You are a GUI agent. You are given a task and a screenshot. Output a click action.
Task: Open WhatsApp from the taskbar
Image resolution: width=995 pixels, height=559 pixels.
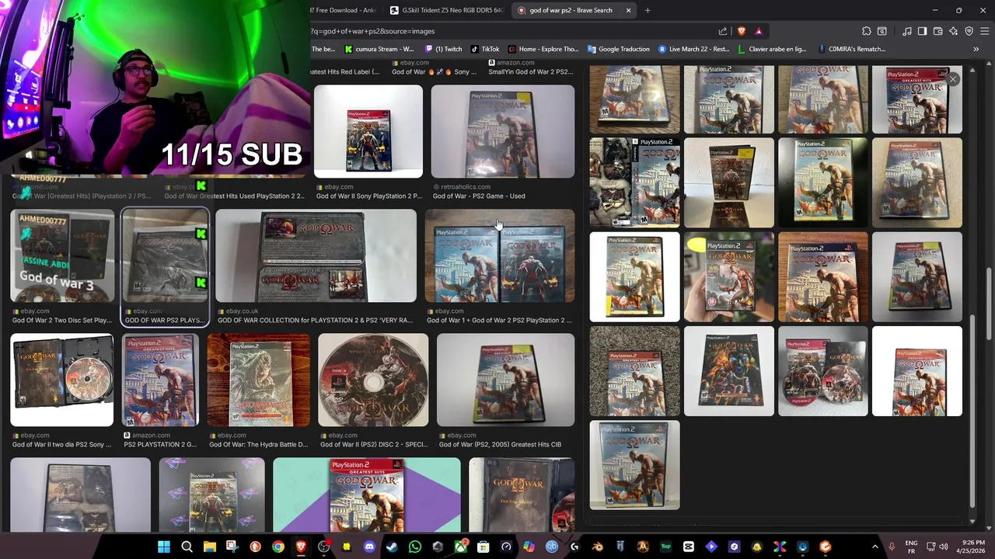(x=415, y=547)
